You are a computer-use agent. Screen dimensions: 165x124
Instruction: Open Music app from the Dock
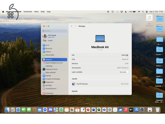tap(126, 110)
